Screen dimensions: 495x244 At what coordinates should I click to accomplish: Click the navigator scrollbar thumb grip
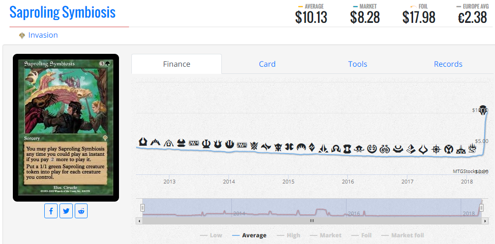coord(312,221)
